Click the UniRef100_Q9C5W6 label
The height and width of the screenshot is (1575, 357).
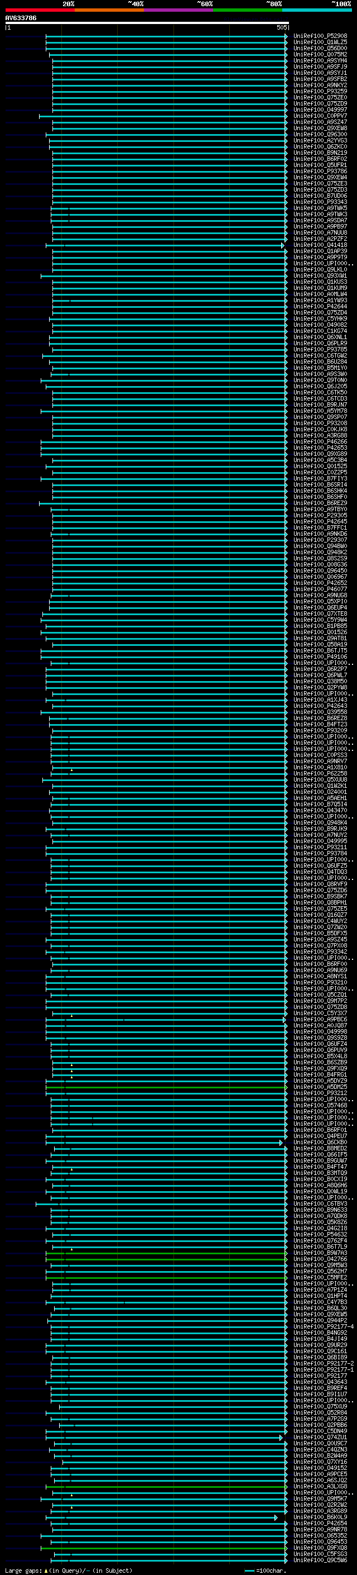(x=320, y=1560)
